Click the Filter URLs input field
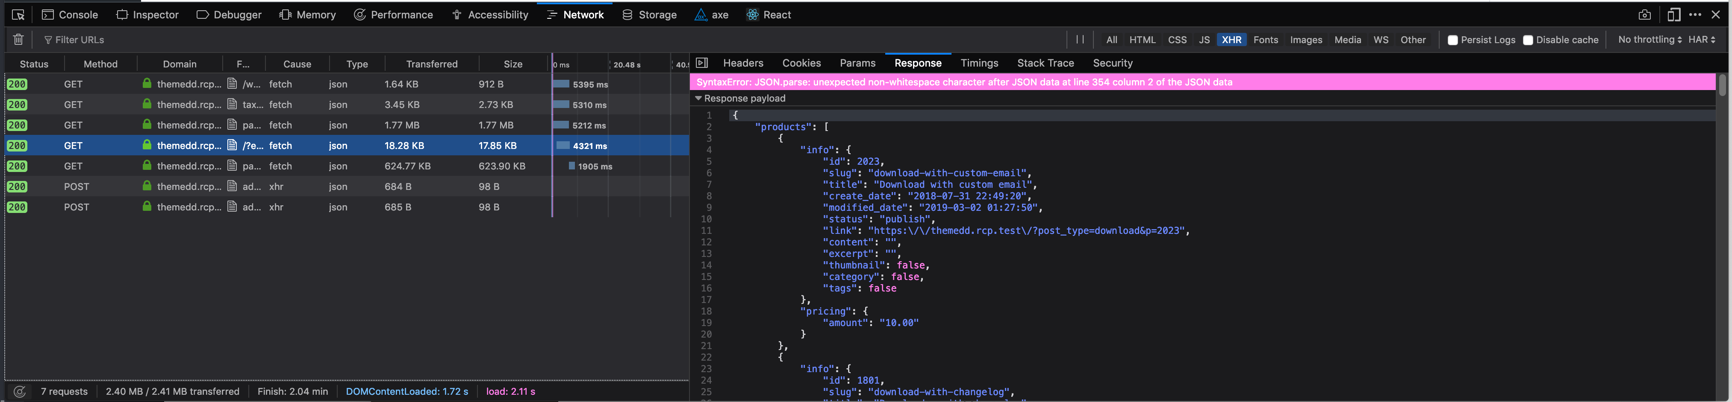1732x402 pixels. click(x=81, y=39)
